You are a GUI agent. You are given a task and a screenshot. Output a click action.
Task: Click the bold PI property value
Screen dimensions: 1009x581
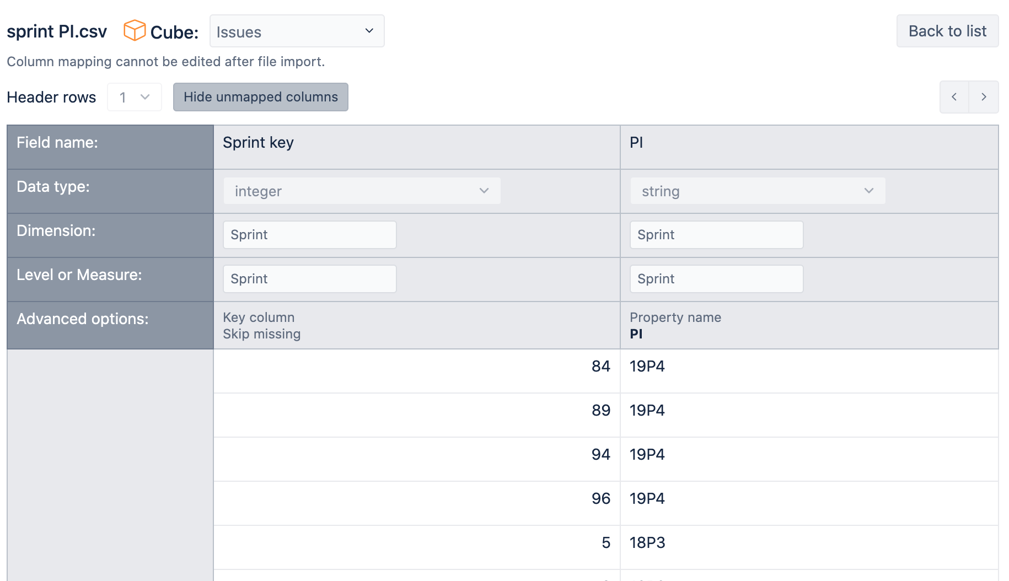pos(636,334)
